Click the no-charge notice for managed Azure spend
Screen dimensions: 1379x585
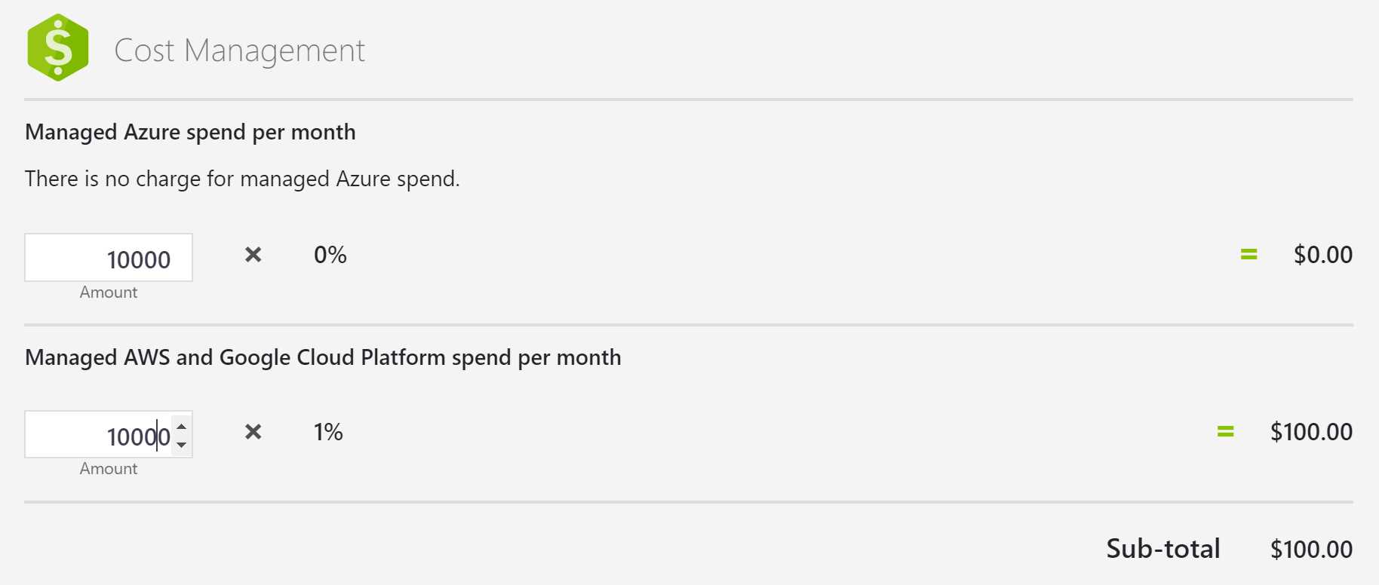243,179
